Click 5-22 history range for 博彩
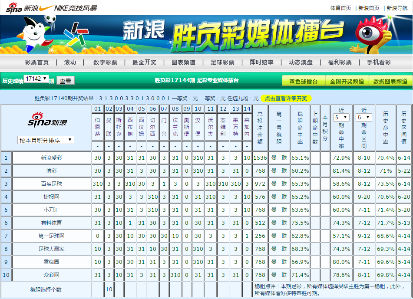413x299 pixels. click(404, 171)
